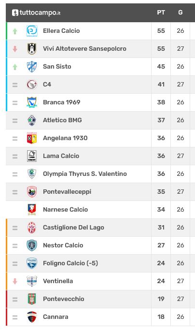Click green up arrow beside Ellera Calcio
195x330 pixels.
pos(15,31)
